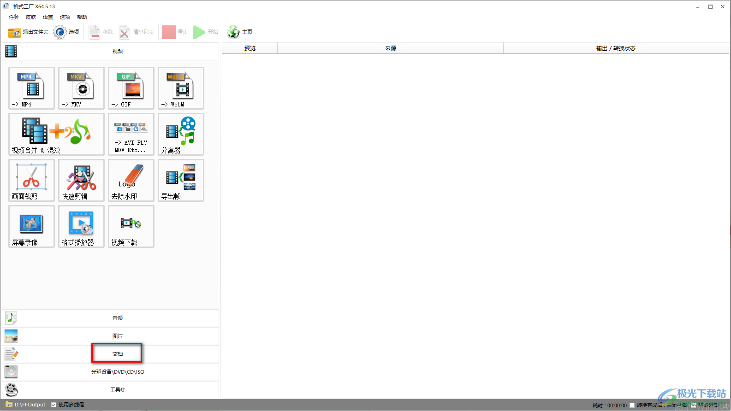Open the 任务 task menu
The width and height of the screenshot is (731, 411).
tap(14, 17)
